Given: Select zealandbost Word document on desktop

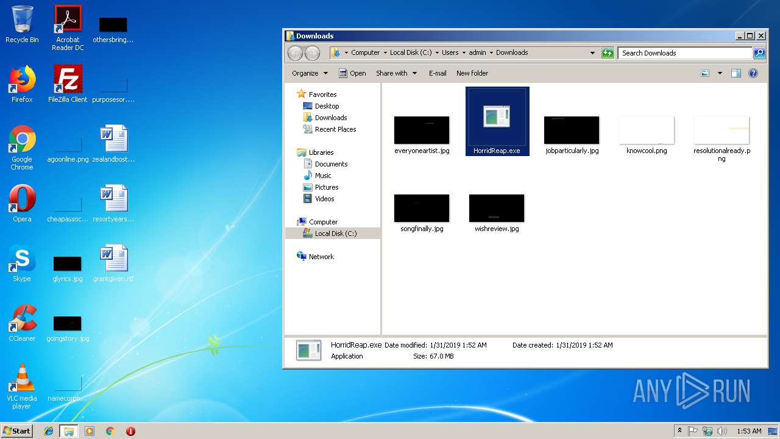Looking at the screenshot, I should click(x=113, y=144).
